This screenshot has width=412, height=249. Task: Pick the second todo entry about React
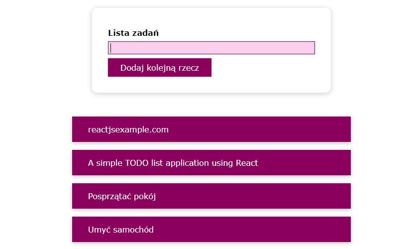coord(211,163)
